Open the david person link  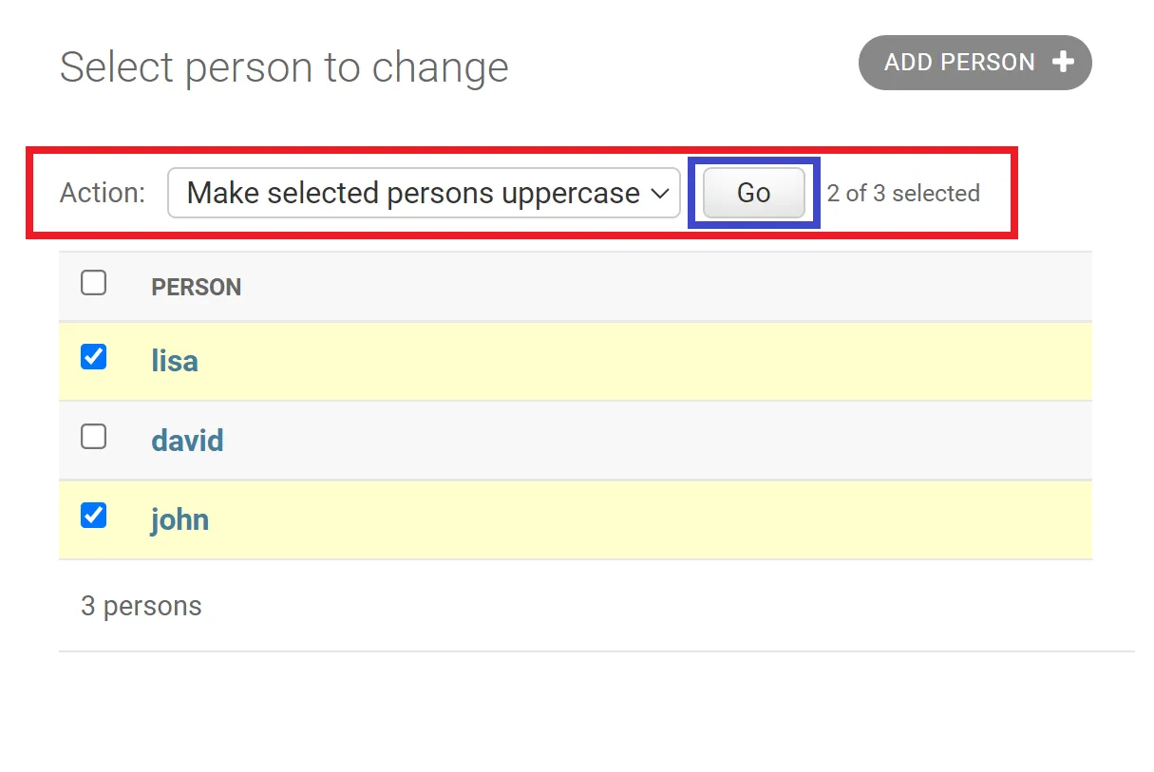pos(187,441)
